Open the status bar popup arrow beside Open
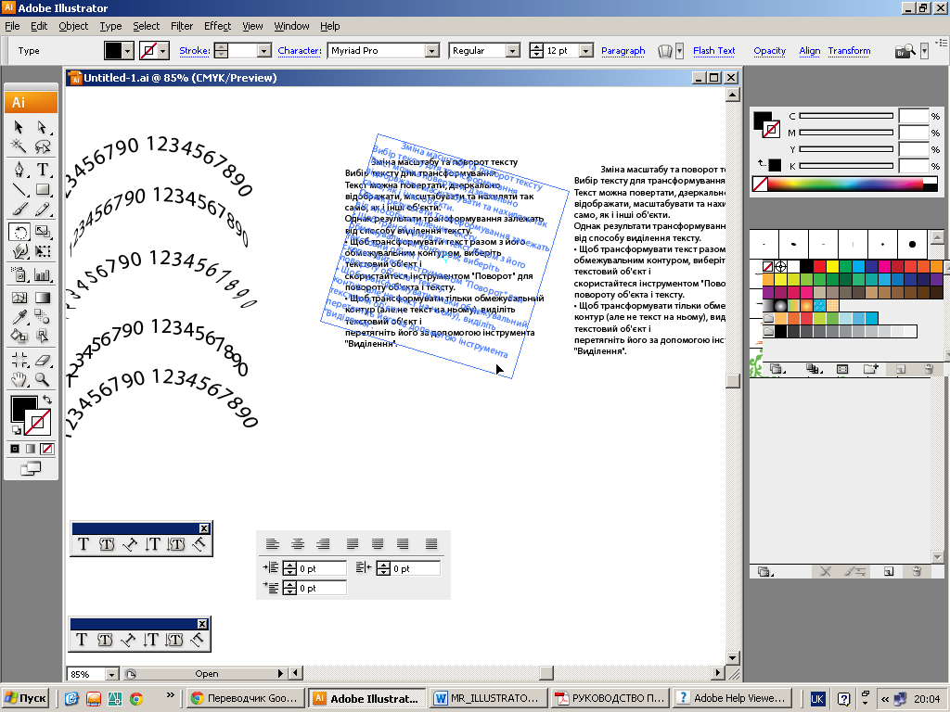 pos(280,673)
